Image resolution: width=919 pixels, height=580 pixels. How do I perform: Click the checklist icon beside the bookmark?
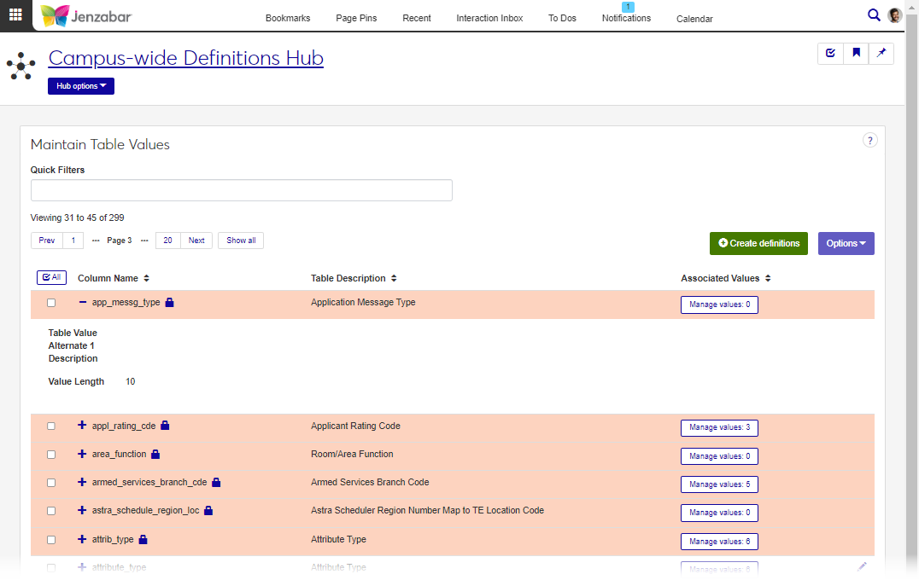pos(830,53)
